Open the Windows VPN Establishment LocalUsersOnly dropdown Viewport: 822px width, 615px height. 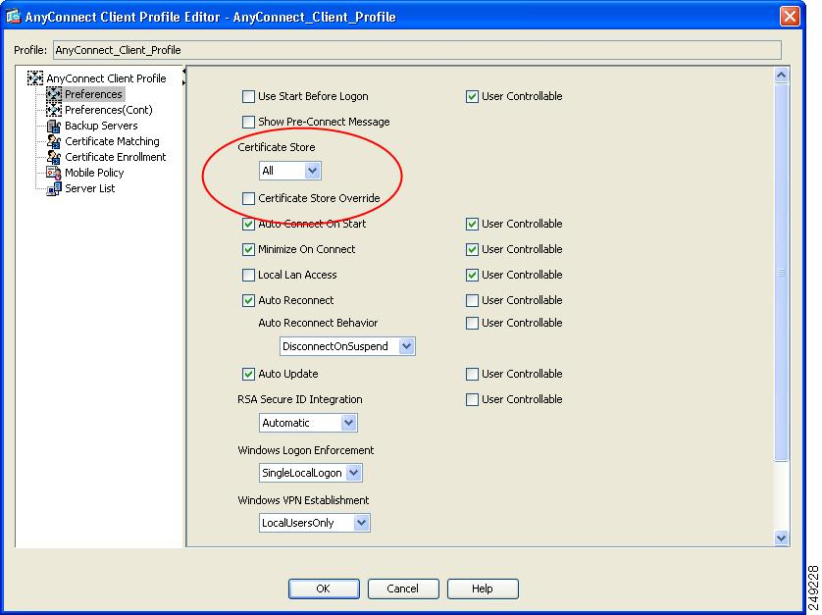point(315,523)
